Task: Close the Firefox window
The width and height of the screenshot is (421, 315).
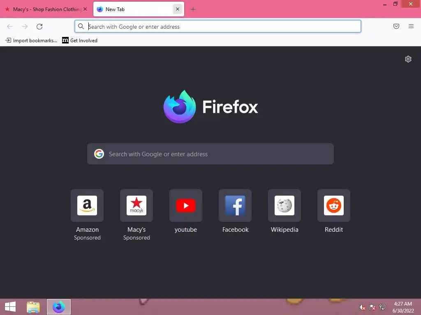Action: (x=411, y=4)
